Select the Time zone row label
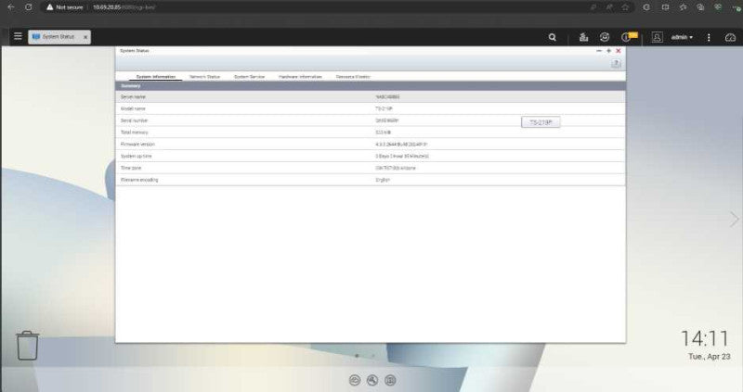Viewport: 743px width, 392px height. pos(131,168)
